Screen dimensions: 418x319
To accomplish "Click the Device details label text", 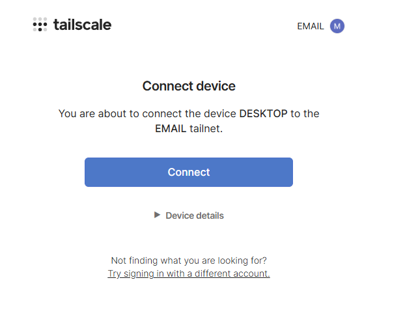I will 194,215.
